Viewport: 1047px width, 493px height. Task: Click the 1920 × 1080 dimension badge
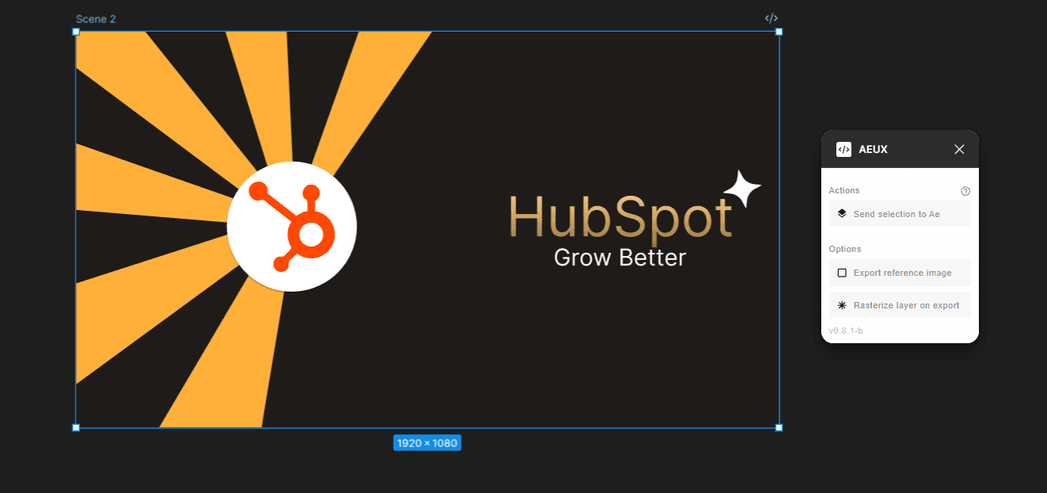coord(427,443)
